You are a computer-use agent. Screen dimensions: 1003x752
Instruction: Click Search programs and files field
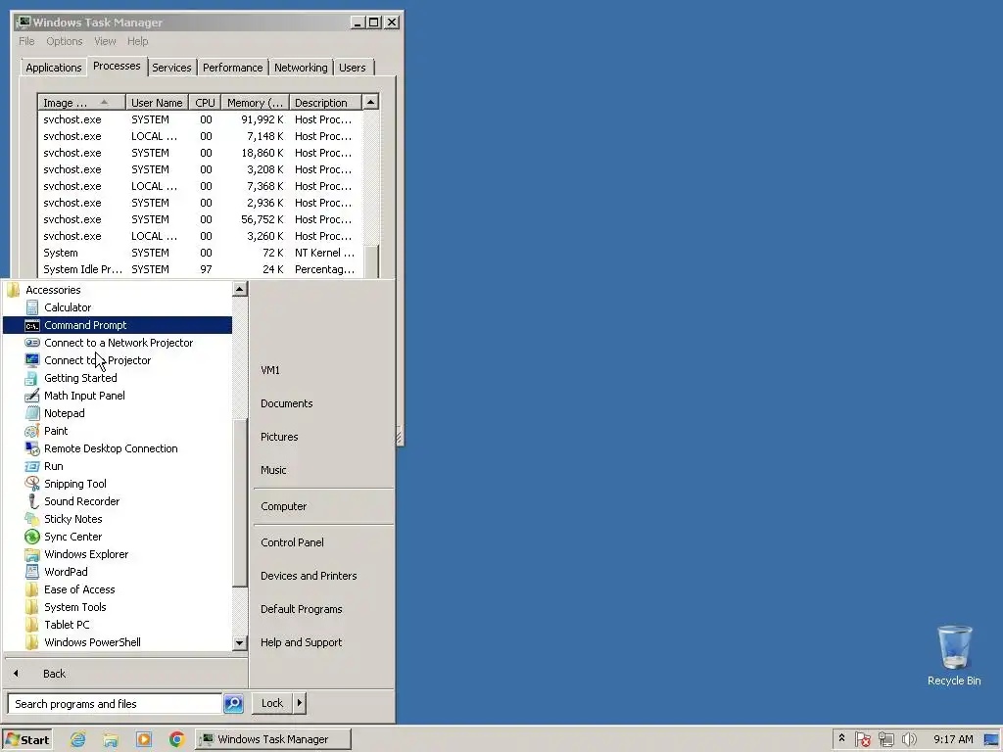click(115, 704)
